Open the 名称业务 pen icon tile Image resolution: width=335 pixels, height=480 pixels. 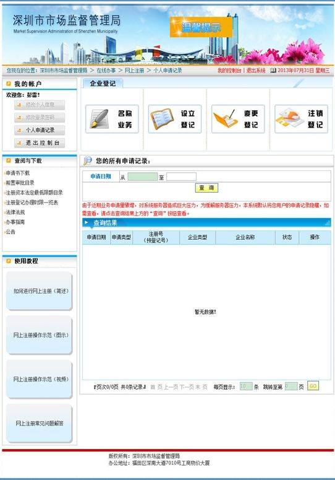point(112,119)
